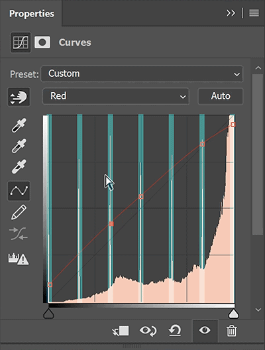This screenshot has height=350, width=265.
Task: Select the layer mask icon
Action: (x=42, y=42)
